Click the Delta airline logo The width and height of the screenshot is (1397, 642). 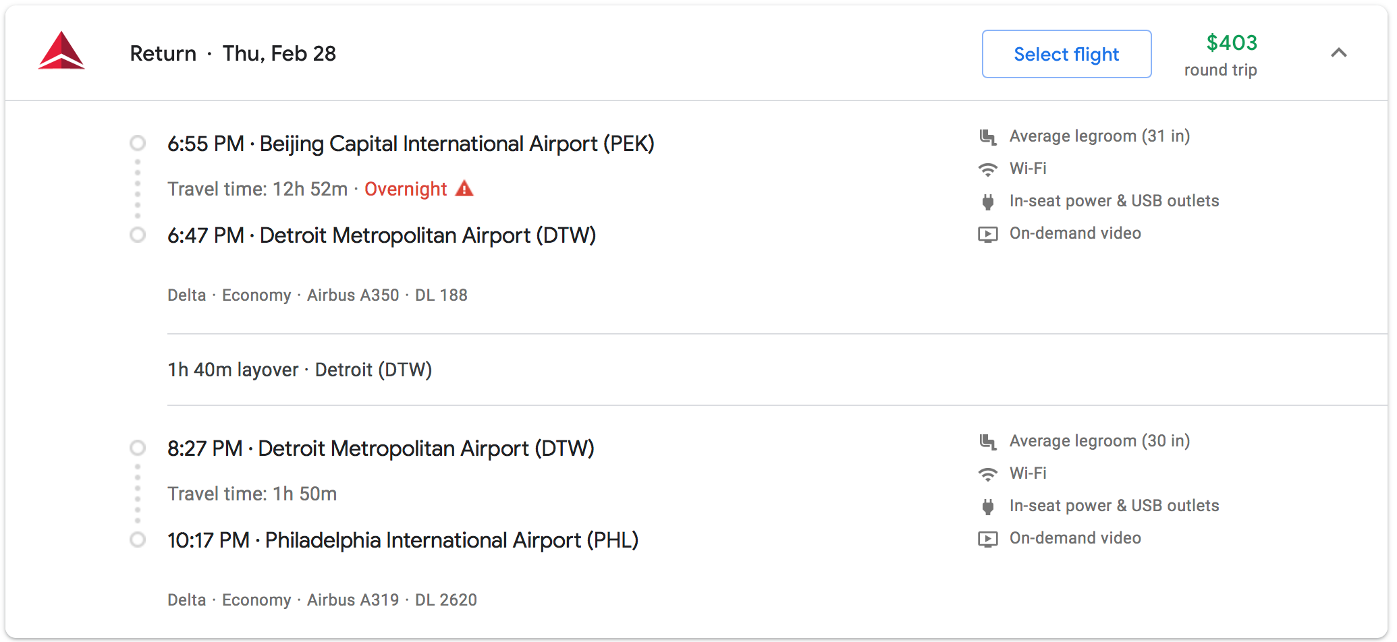(x=61, y=51)
